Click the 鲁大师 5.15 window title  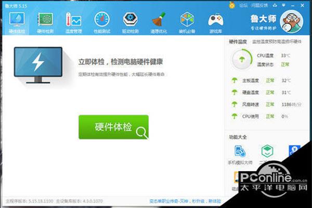click(x=16, y=6)
